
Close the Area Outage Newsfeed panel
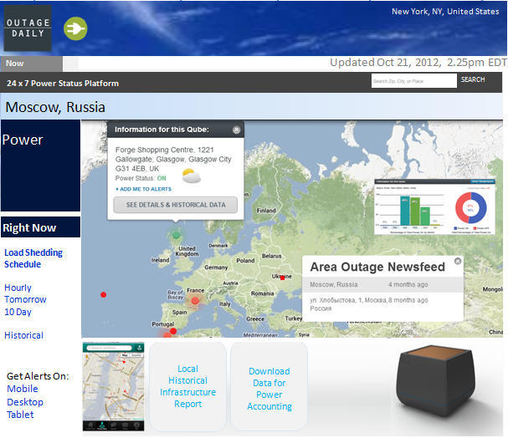coord(458,261)
